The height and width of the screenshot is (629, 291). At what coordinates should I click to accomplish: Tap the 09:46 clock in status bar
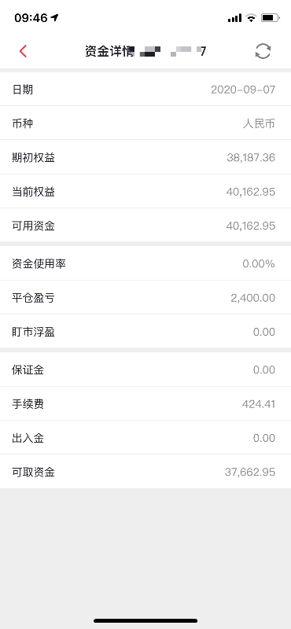click(x=31, y=17)
